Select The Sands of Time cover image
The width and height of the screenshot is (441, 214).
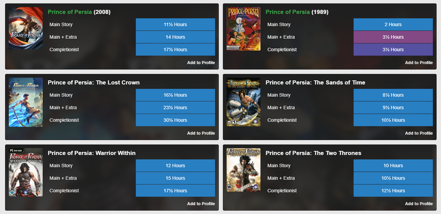[x=244, y=102]
